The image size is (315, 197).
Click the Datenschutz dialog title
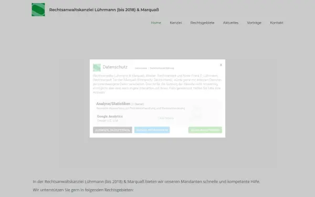tap(115, 67)
